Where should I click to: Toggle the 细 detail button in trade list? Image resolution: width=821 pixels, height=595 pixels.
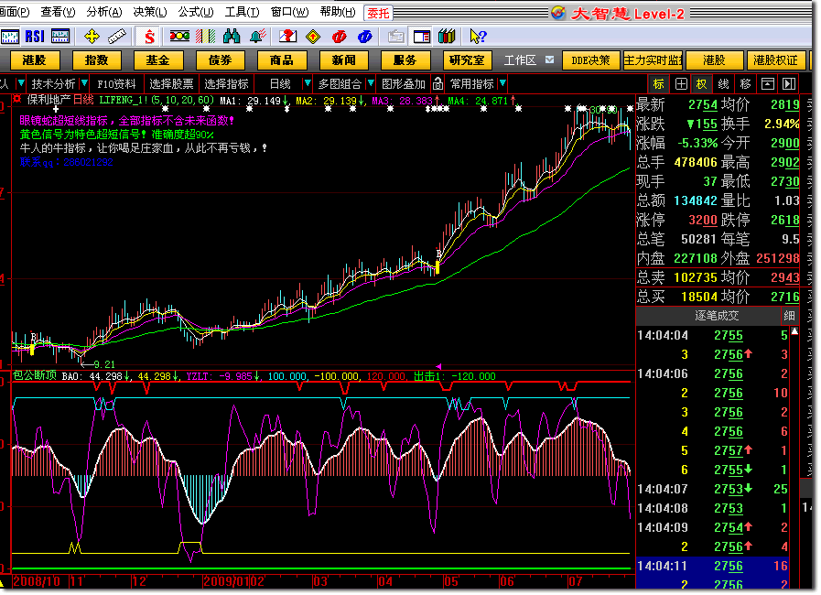(x=790, y=316)
